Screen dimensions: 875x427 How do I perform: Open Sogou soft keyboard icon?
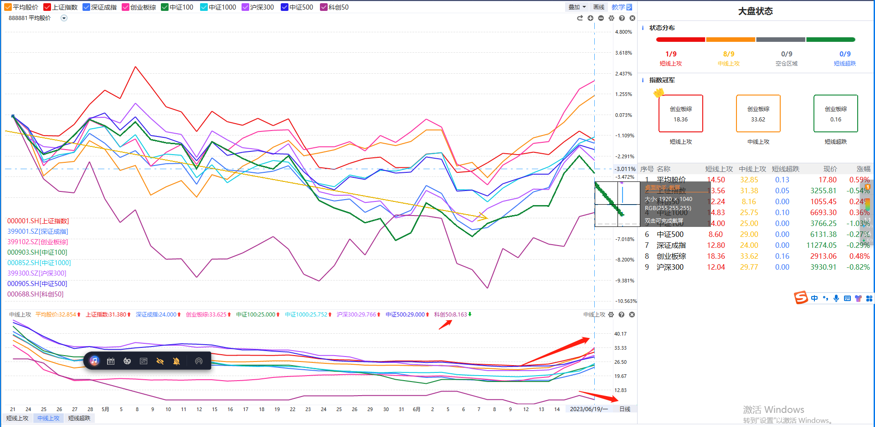coord(847,298)
